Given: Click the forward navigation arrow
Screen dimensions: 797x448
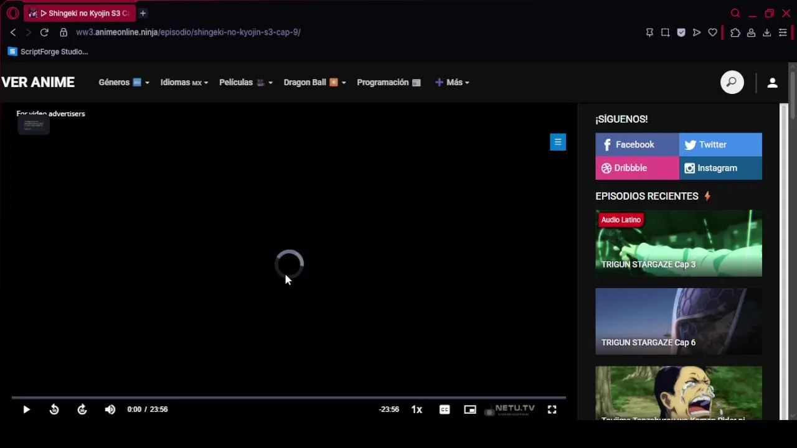Looking at the screenshot, I should [x=28, y=32].
